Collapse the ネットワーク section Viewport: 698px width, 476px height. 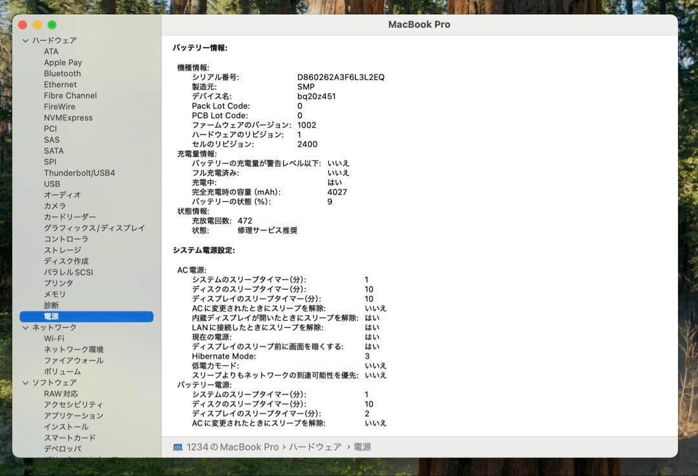tap(25, 327)
